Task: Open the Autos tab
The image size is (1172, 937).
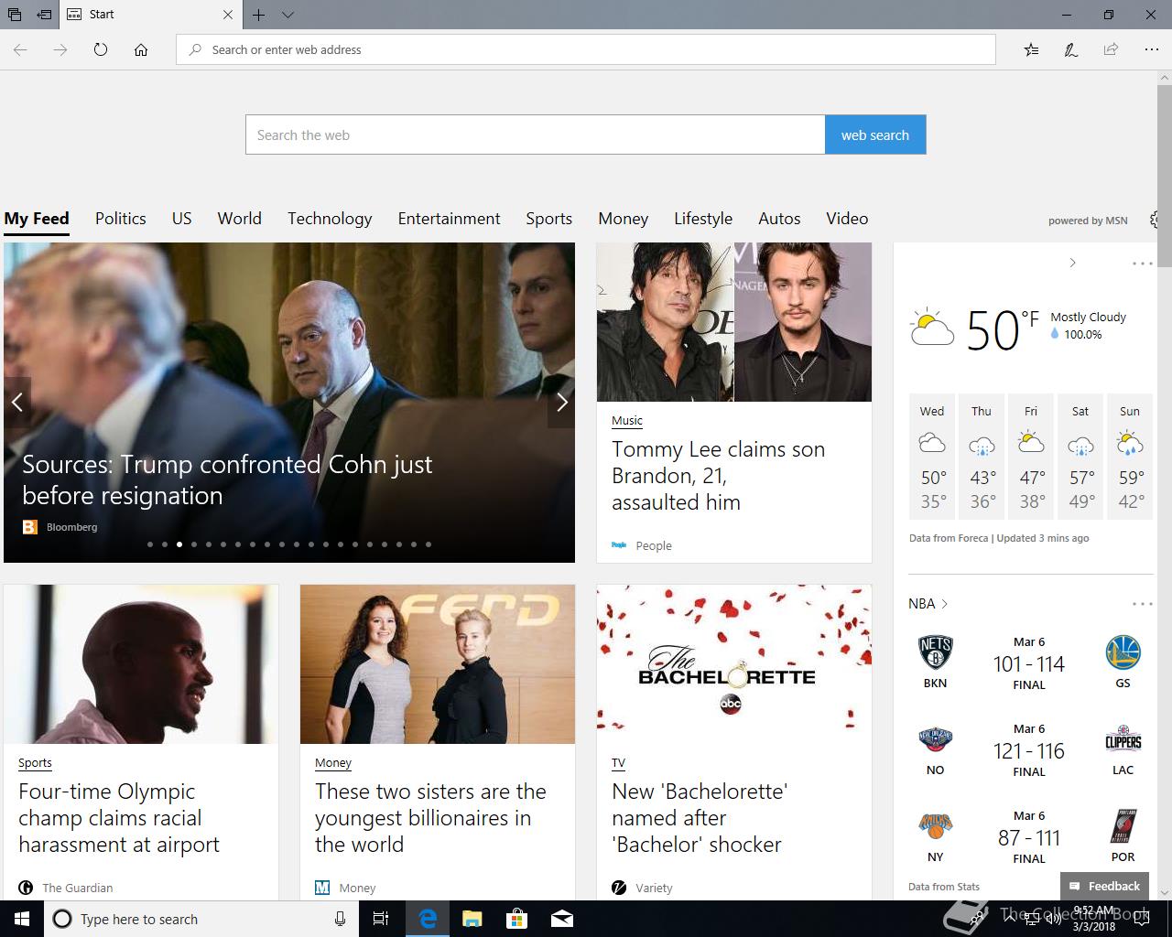Action: point(780,219)
